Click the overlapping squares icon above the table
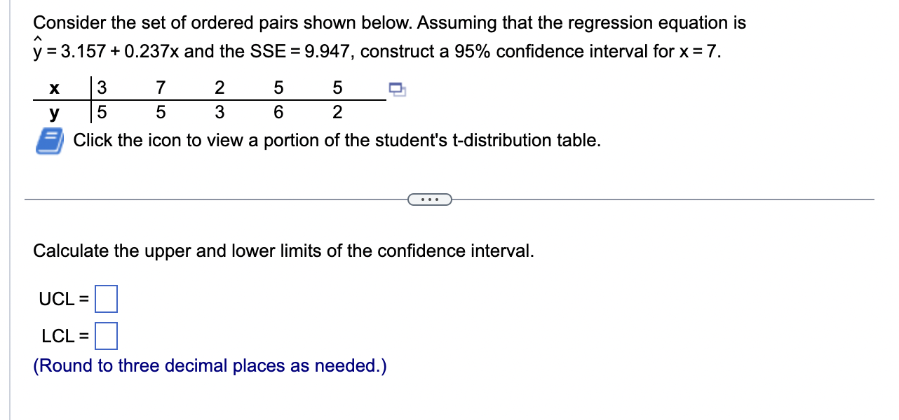Screen dimensions: 899x420 pos(396,88)
